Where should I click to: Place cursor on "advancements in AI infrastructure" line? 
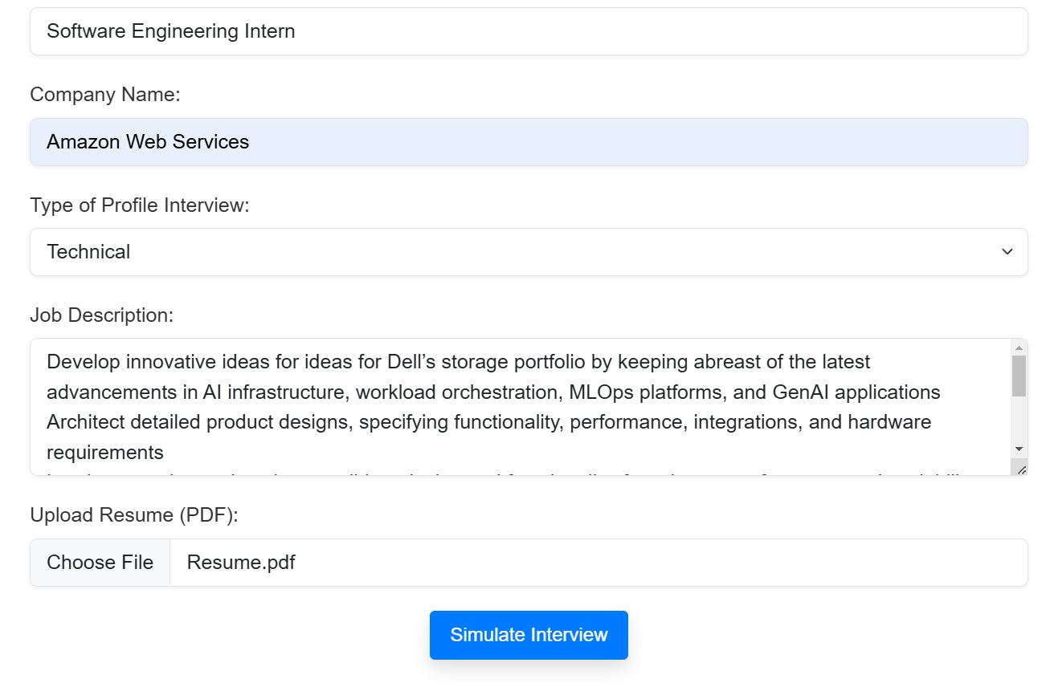pos(493,392)
